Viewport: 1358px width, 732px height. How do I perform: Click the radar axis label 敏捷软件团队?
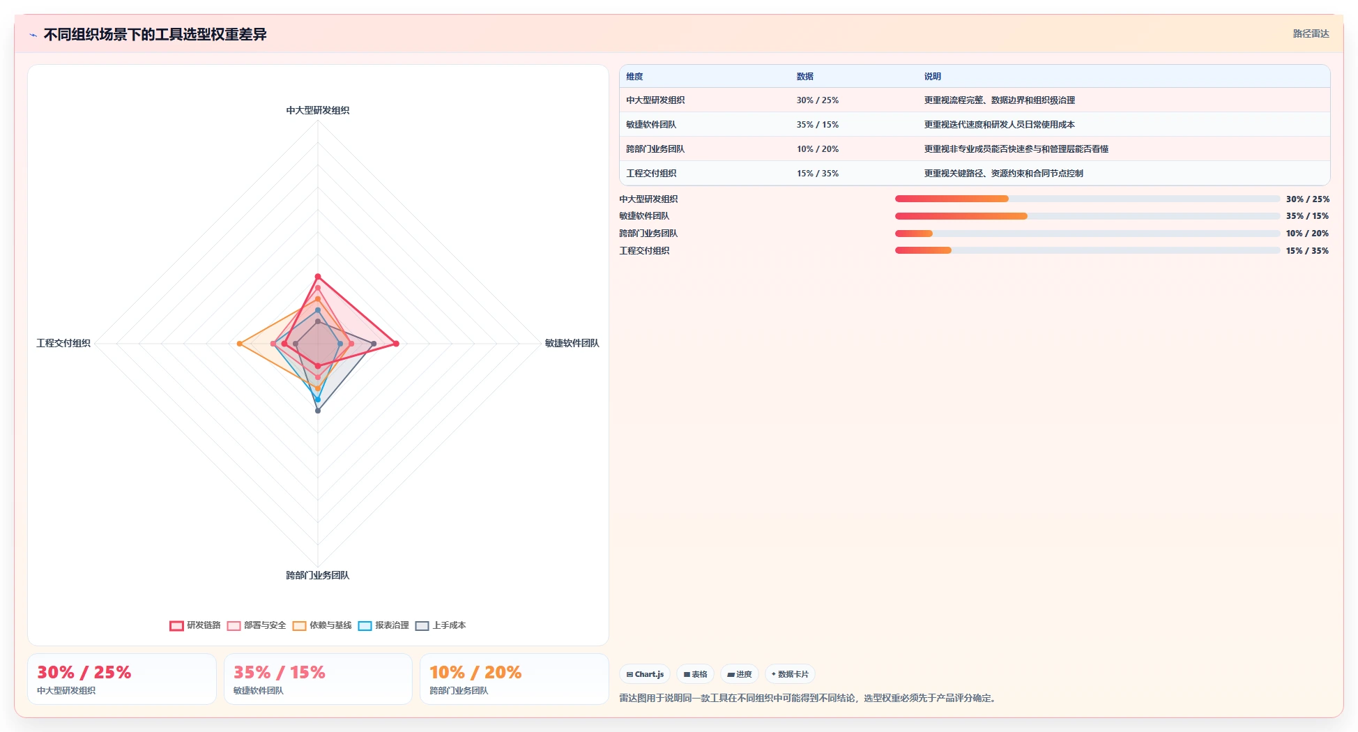(x=572, y=343)
